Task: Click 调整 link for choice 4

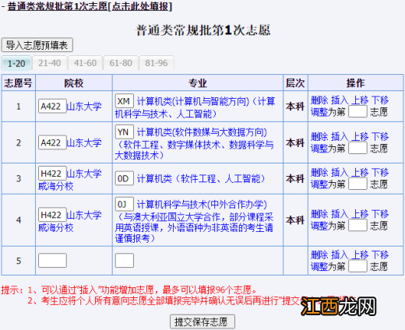Action: pyautogui.click(x=319, y=226)
